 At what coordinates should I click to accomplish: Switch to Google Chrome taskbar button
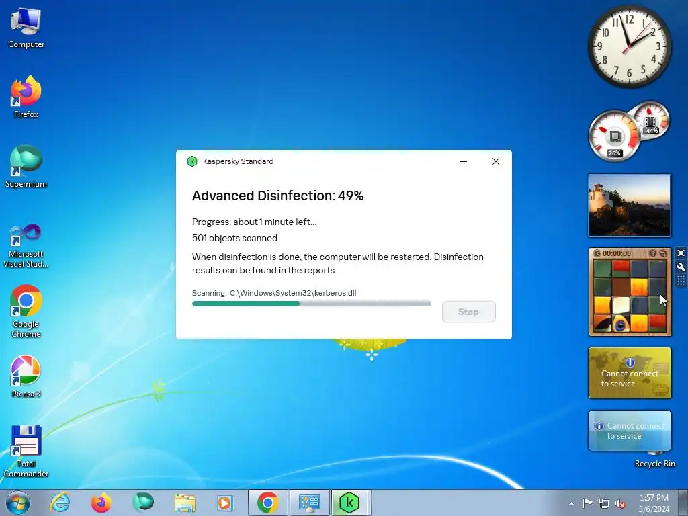pyautogui.click(x=268, y=503)
